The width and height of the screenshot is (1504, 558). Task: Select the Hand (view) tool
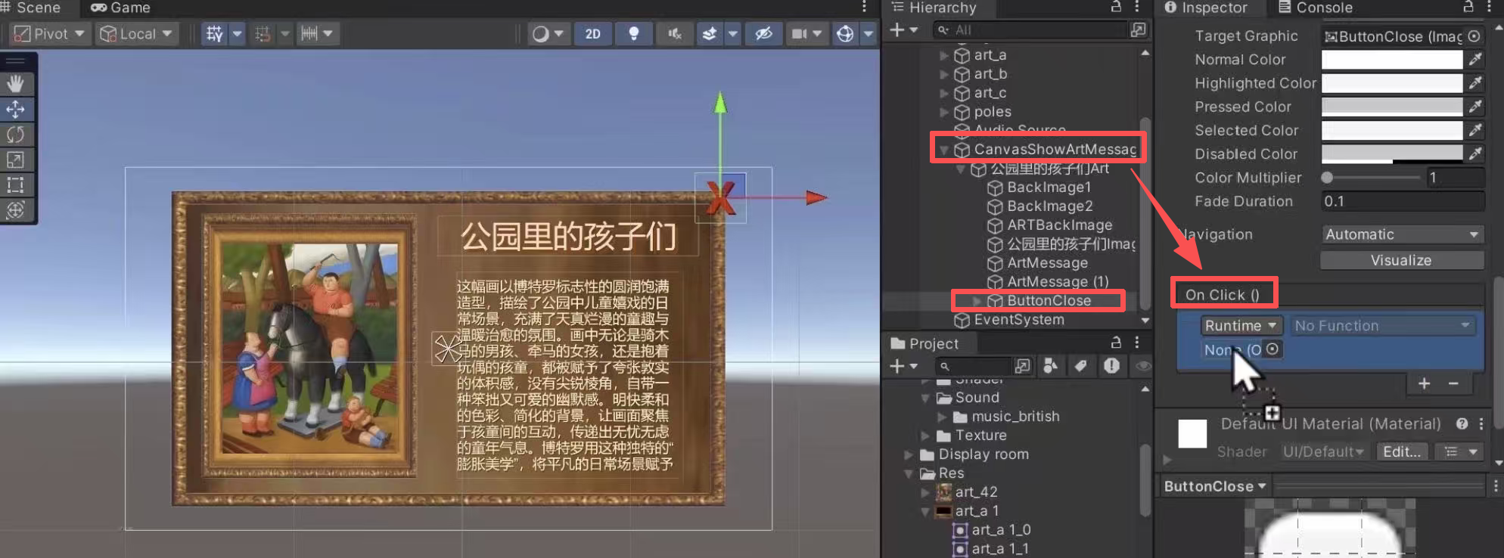[15, 83]
